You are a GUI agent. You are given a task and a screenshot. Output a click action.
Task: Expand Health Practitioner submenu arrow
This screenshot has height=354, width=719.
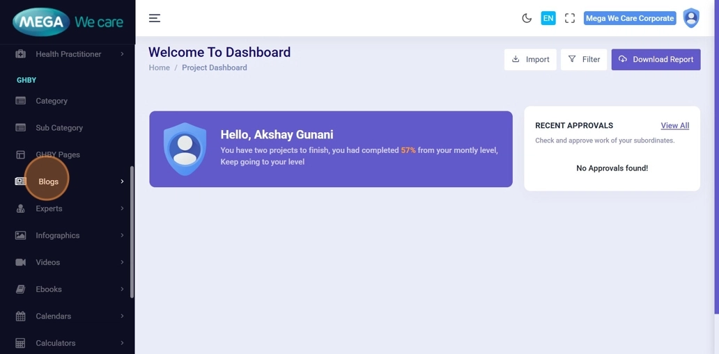(x=122, y=54)
